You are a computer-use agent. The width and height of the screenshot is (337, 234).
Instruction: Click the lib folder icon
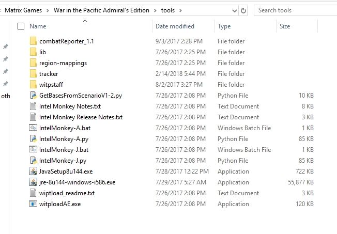[33, 52]
